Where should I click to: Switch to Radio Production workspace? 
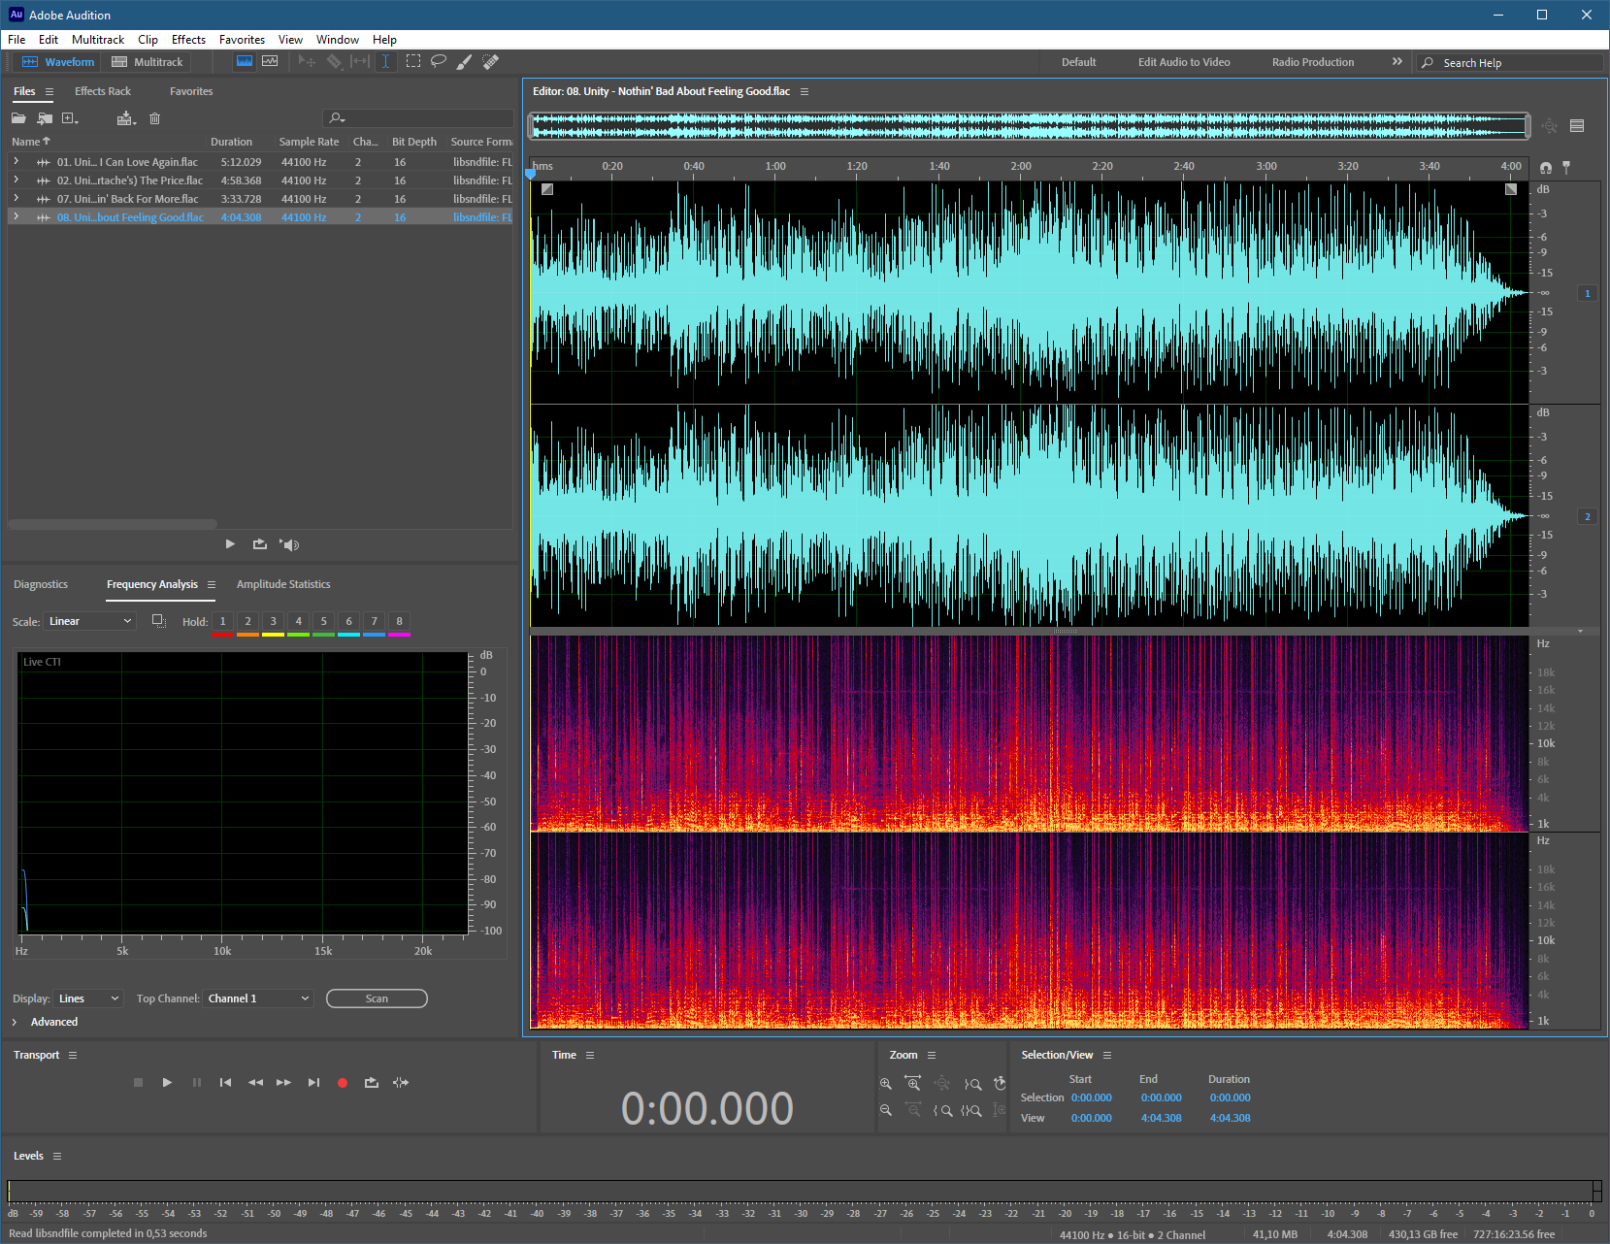1313,62
